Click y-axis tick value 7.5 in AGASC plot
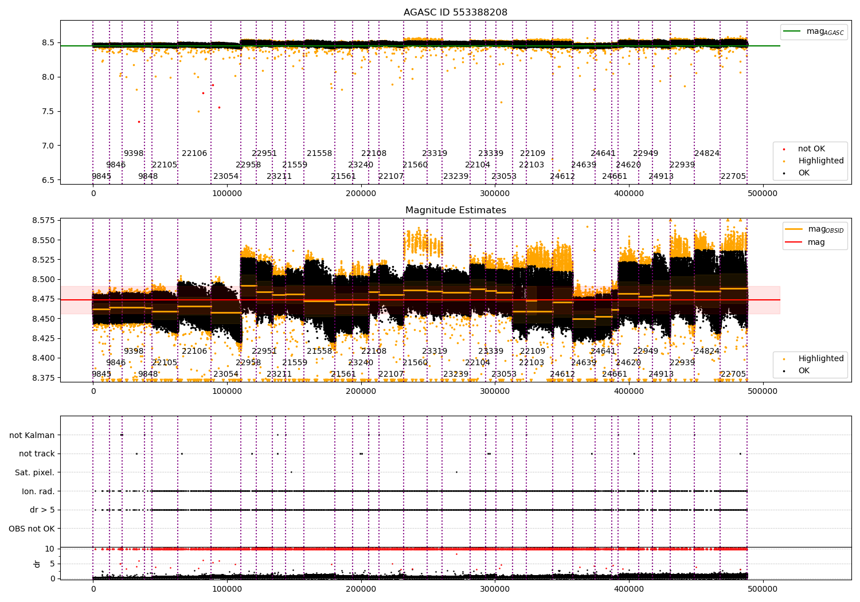860x602 pixels. click(x=48, y=111)
